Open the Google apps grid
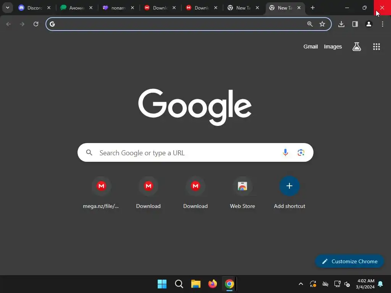This screenshot has width=391, height=293. pyautogui.click(x=376, y=47)
